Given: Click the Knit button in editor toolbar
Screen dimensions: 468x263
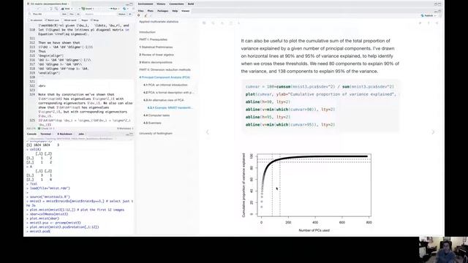Looking at the screenshot, I should [x=67, y=9].
